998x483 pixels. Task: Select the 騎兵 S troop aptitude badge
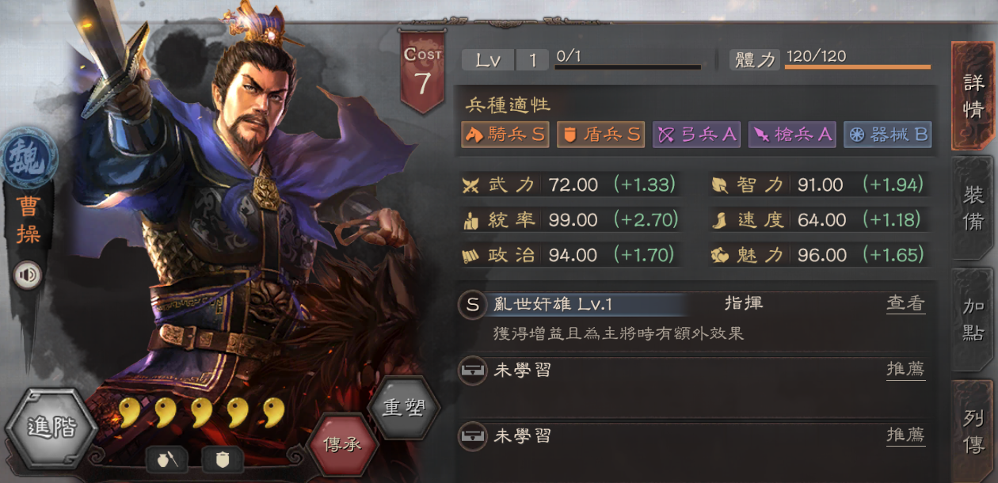pyautogui.click(x=505, y=135)
